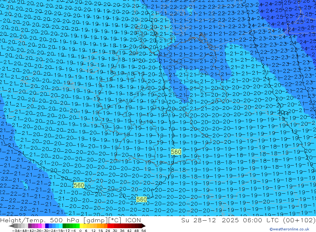
Task: Pick the dark purple swatch at legend -42
Action: click(x=30, y=226)
